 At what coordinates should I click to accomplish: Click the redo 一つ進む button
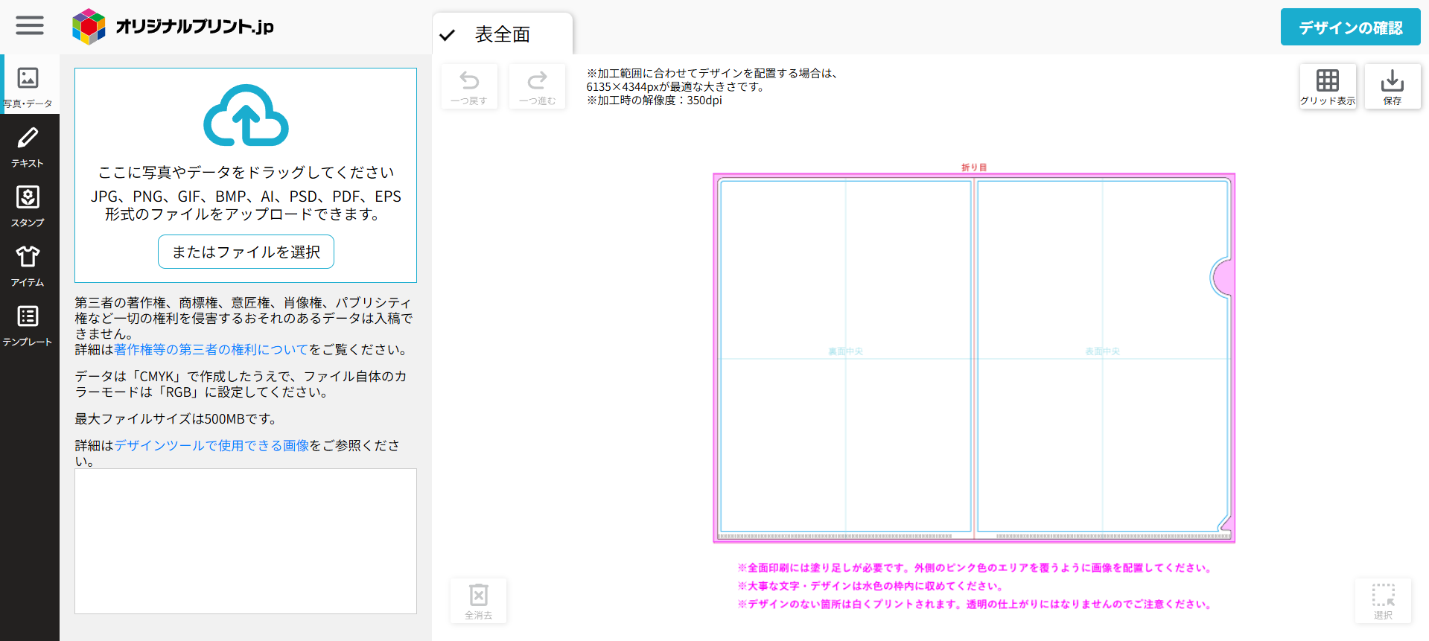537,87
